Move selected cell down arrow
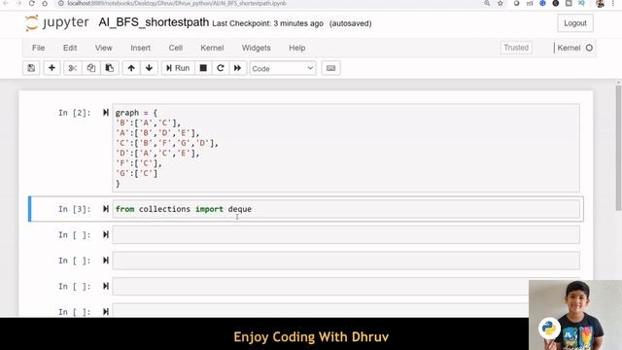The height and width of the screenshot is (350, 622). [149, 68]
